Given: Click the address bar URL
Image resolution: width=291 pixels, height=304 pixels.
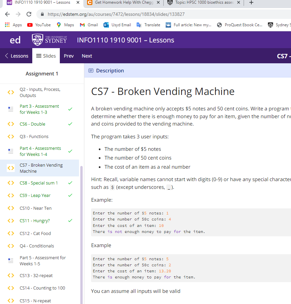Looking at the screenshot, I should (116, 14).
